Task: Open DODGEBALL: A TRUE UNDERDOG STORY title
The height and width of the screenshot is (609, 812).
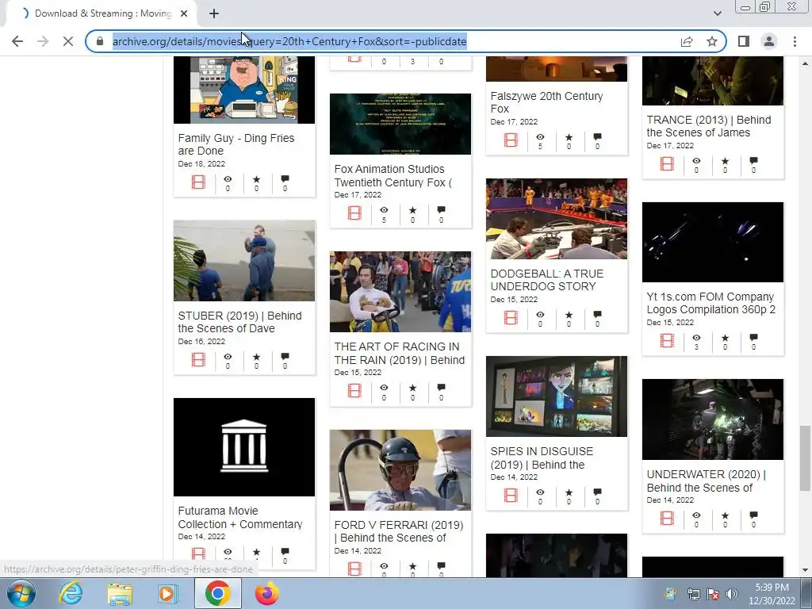Action: point(547,280)
